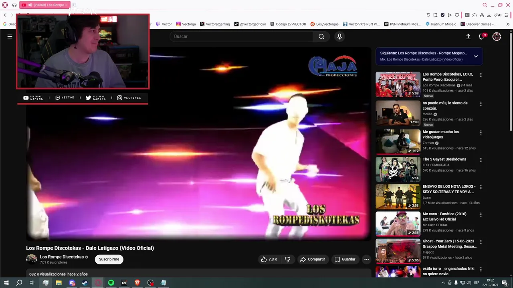Collapse the 'Siguiente' mix playlist panel
Viewport: 513px width, 288px height.
tap(476, 56)
